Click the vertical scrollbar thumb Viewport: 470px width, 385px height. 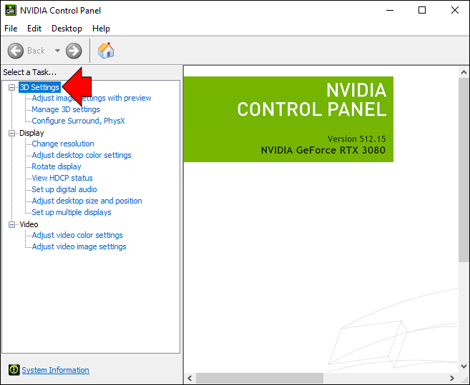464,170
